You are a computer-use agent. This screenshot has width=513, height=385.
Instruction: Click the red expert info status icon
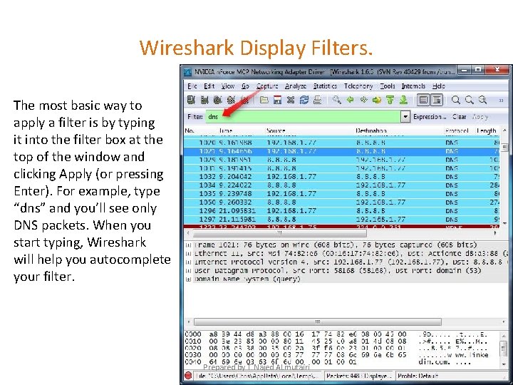point(188,376)
